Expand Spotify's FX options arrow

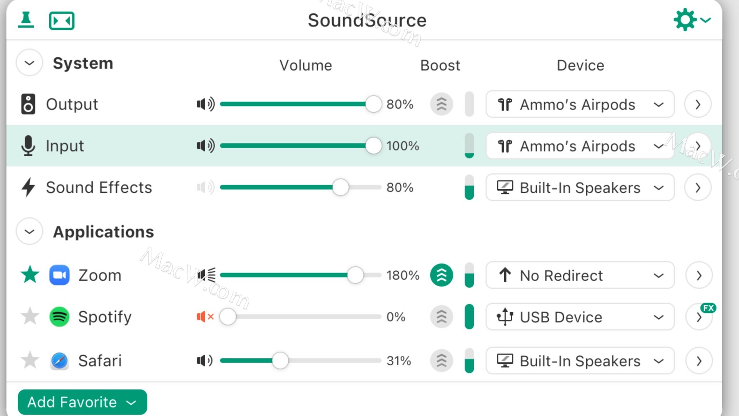[699, 317]
